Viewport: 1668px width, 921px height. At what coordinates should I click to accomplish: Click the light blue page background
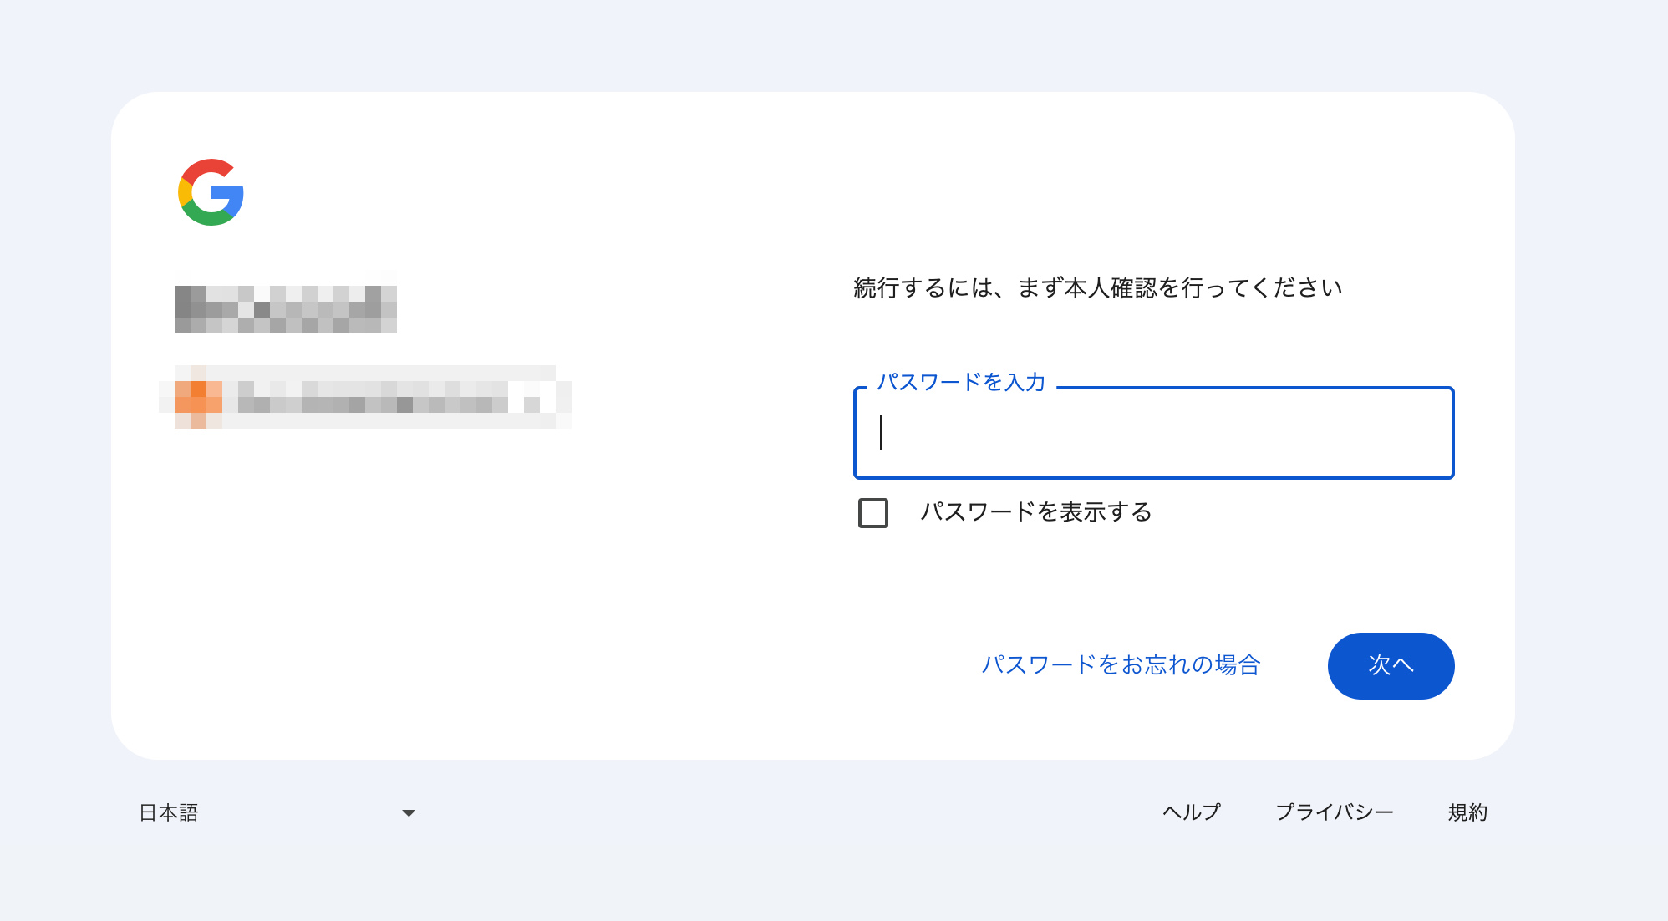836,42
